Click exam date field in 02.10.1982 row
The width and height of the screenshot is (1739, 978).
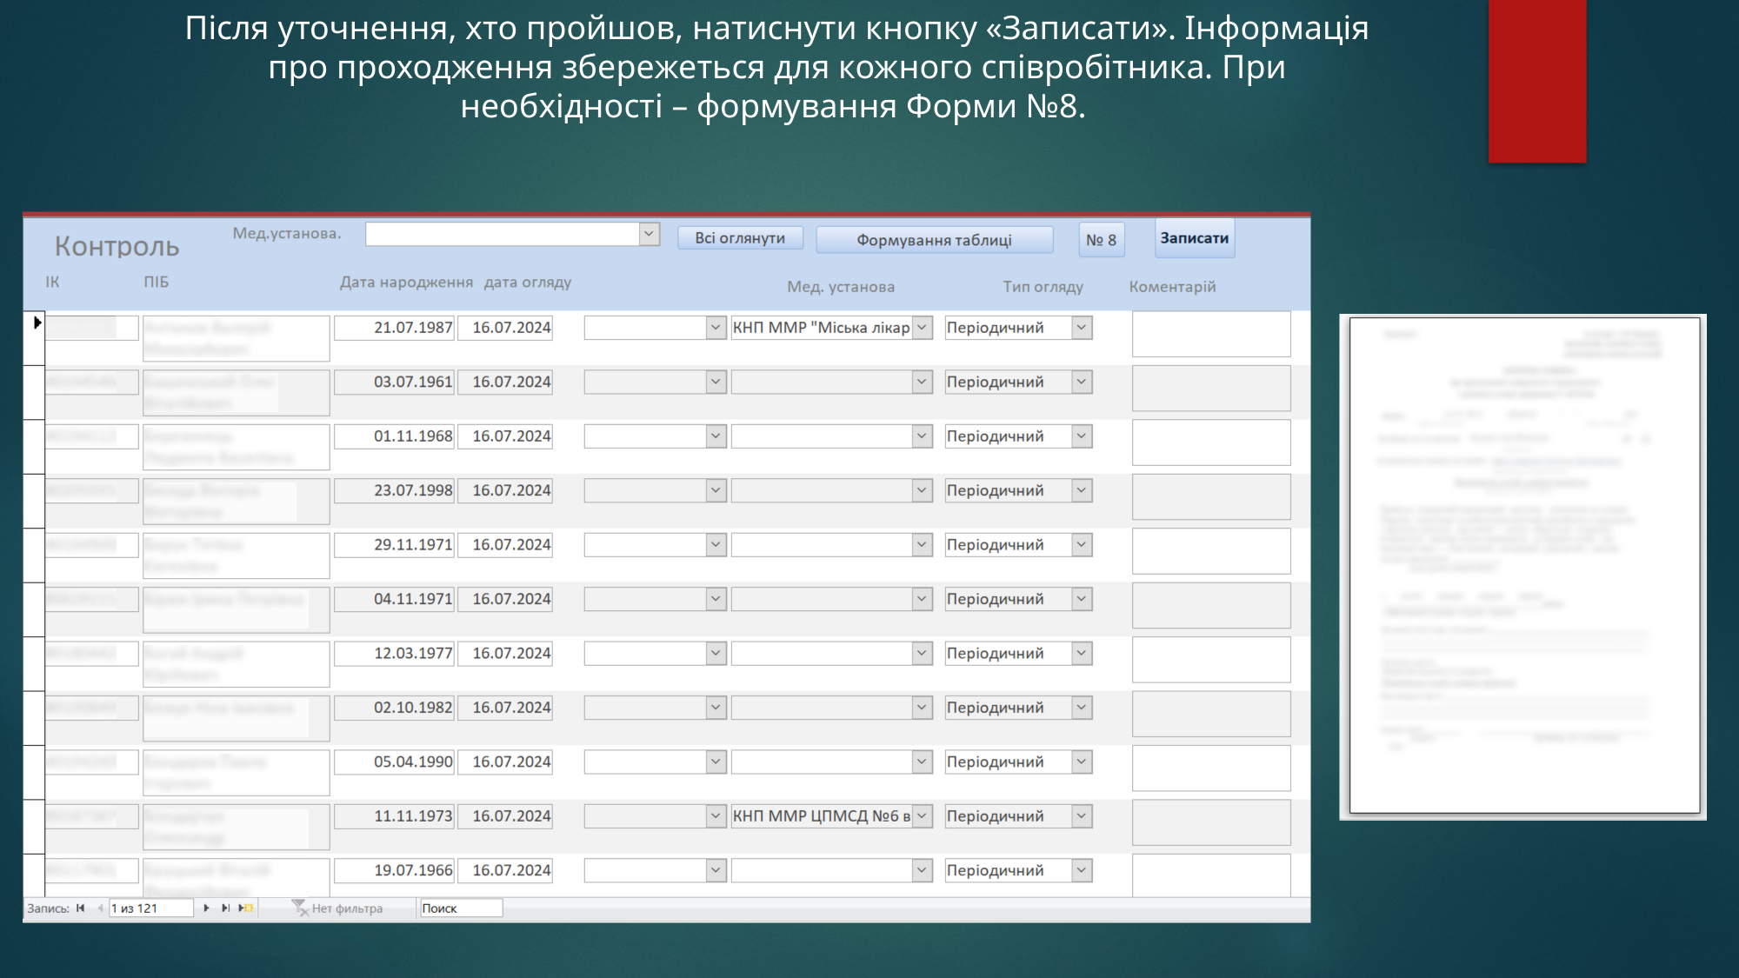click(x=505, y=708)
